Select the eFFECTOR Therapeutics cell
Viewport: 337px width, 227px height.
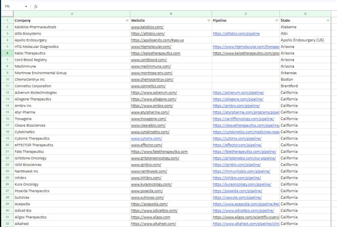[x=72, y=145]
